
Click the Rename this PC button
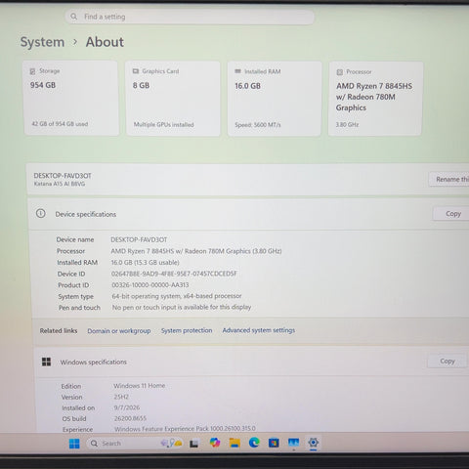(449, 179)
